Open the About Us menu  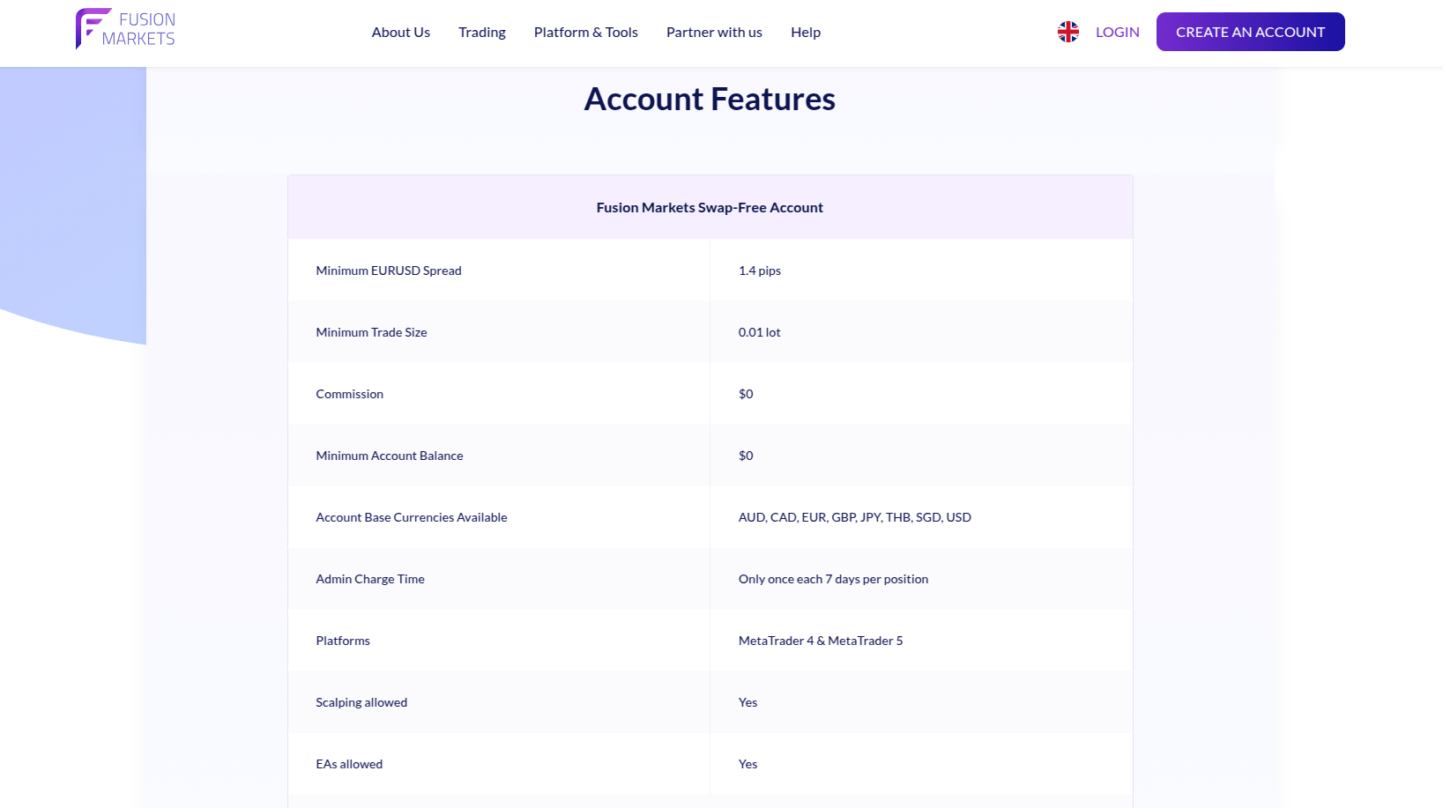(x=401, y=33)
